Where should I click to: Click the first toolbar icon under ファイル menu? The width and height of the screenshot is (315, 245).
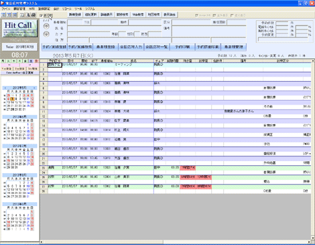point(3,15)
